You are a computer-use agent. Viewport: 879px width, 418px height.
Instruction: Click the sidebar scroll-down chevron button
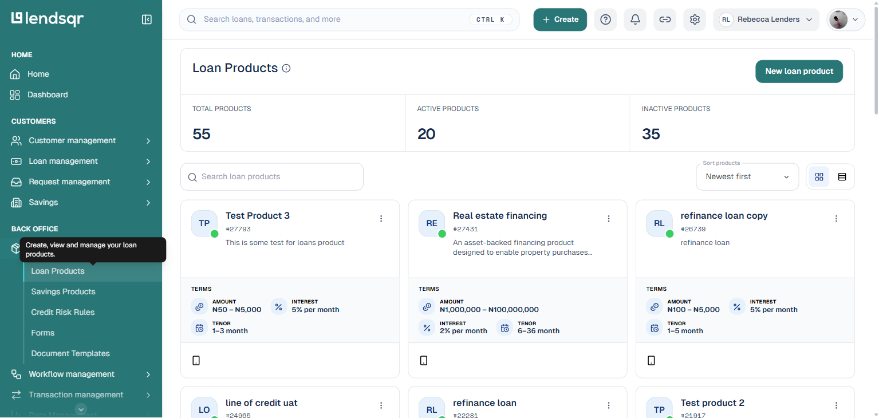click(x=81, y=409)
